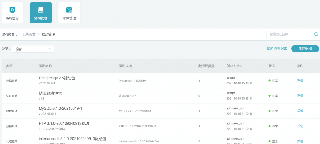This screenshot has width=320, height=144.
Task: Click the 驱动管理 drive icon
Action: [41, 10]
